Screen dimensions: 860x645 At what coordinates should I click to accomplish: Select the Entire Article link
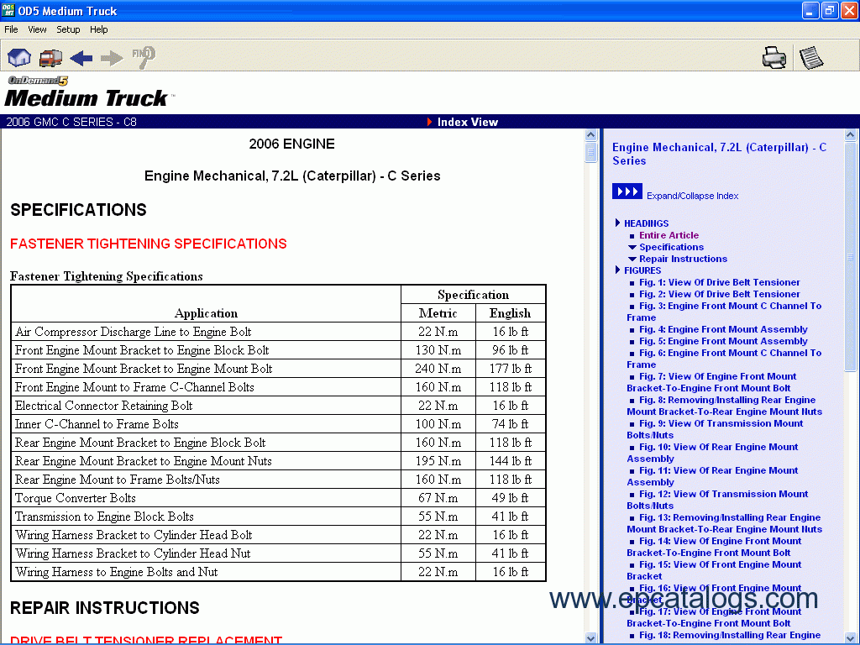tap(669, 235)
